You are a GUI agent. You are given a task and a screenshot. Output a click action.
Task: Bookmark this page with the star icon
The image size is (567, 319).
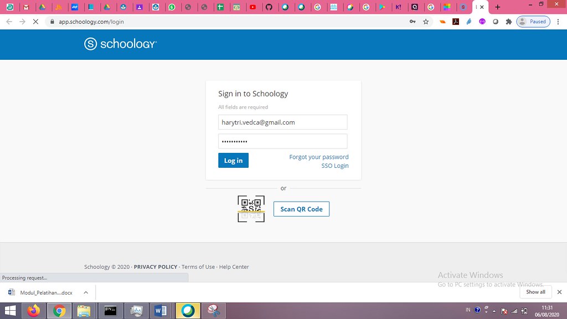pyautogui.click(x=426, y=22)
